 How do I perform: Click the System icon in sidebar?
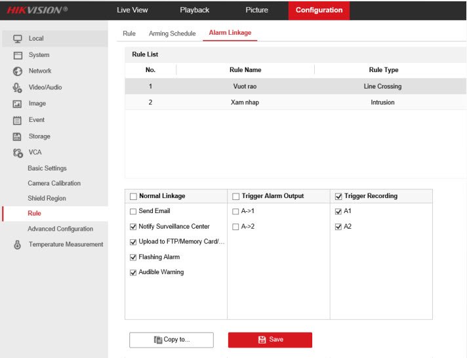pyautogui.click(x=18, y=55)
